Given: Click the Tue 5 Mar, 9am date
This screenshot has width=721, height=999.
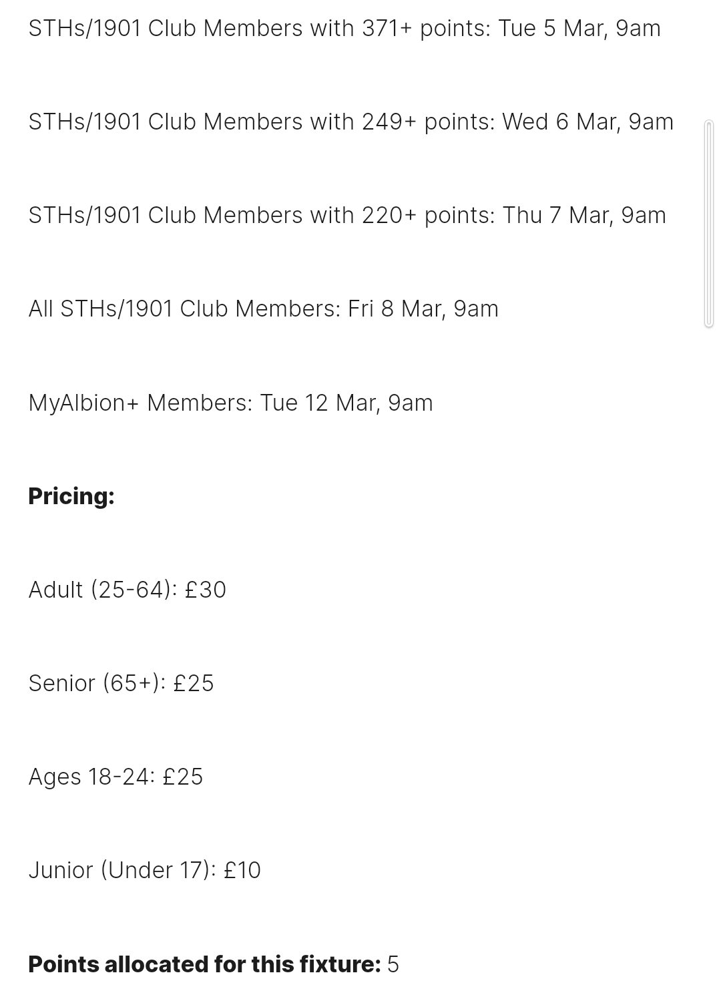Looking at the screenshot, I should point(579,29).
